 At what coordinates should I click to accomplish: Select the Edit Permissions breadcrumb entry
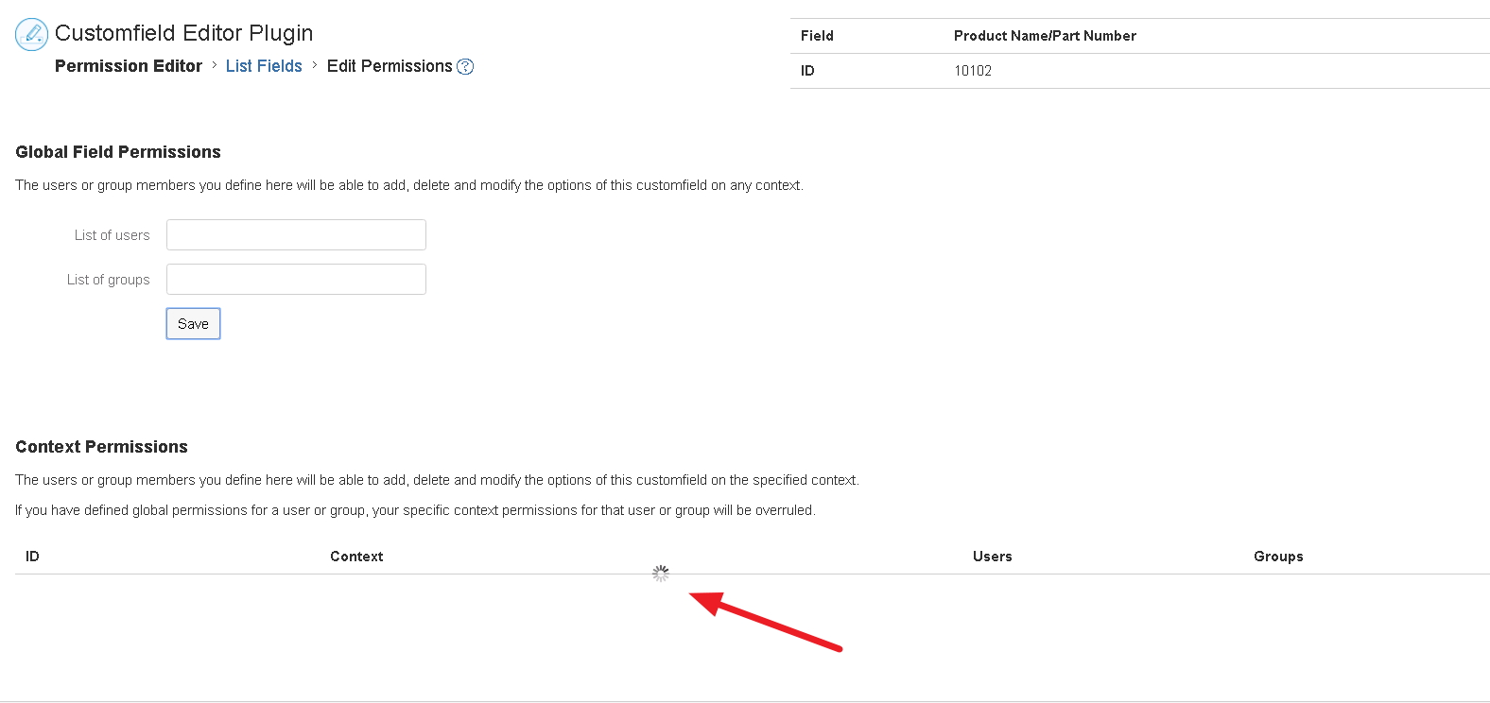click(390, 66)
